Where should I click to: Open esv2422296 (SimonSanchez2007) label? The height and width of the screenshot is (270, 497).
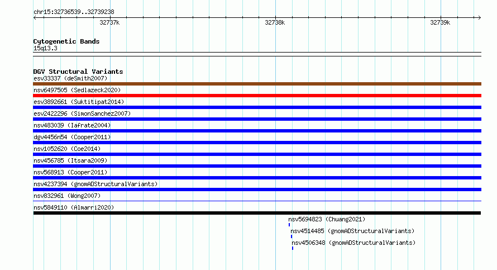[82, 113]
